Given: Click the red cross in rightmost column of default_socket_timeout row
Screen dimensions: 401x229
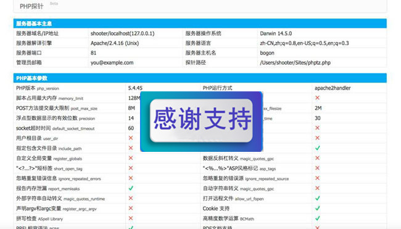Looking at the screenshot, I should tap(317, 128).
